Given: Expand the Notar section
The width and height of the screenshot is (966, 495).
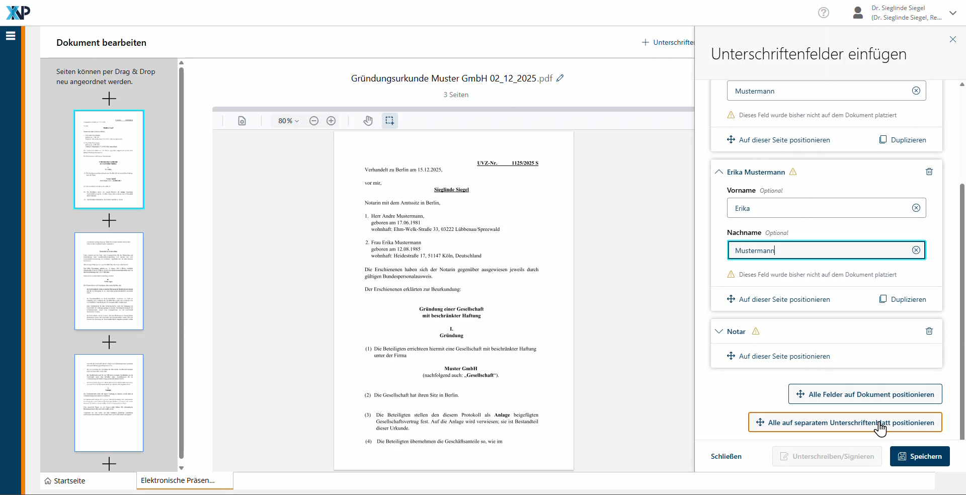Looking at the screenshot, I should [719, 332].
